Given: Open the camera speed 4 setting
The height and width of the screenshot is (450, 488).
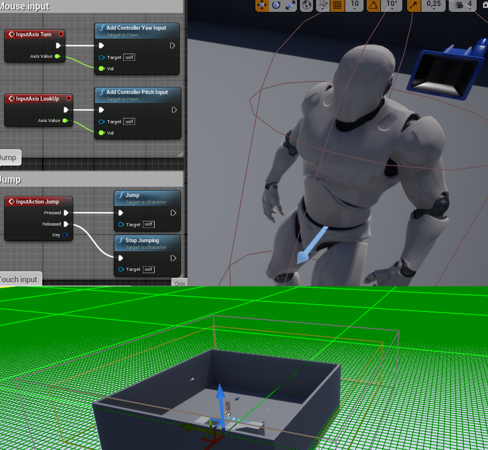Looking at the screenshot, I should (464, 5).
